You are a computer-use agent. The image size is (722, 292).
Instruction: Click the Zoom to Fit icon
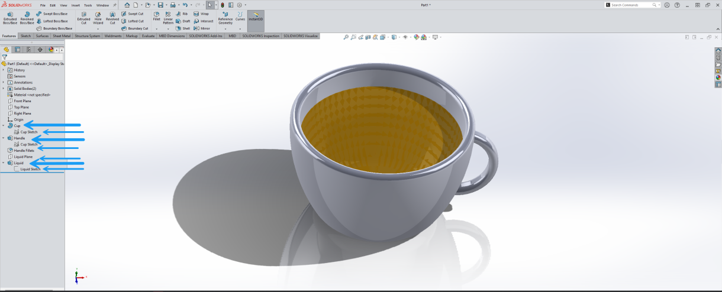click(x=346, y=37)
